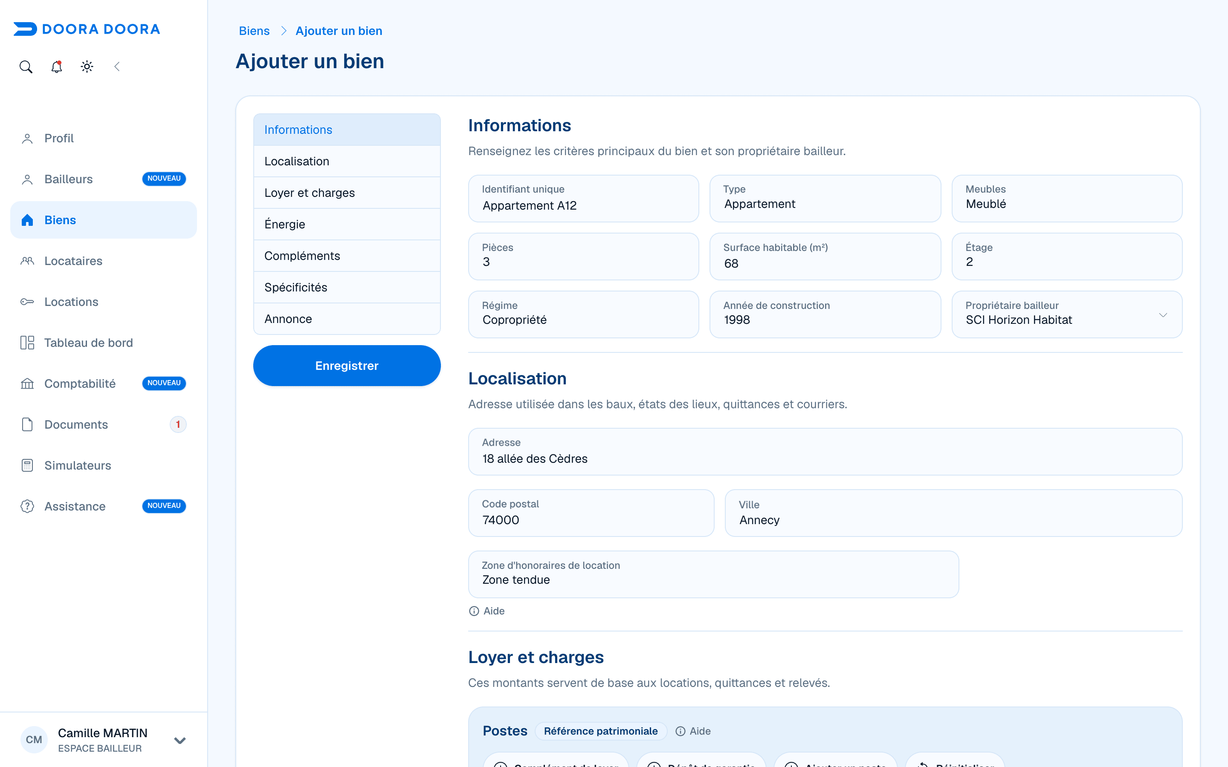This screenshot has width=1228, height=767.
Task: Click the Surface habitable field
Action: click(825, 256)
